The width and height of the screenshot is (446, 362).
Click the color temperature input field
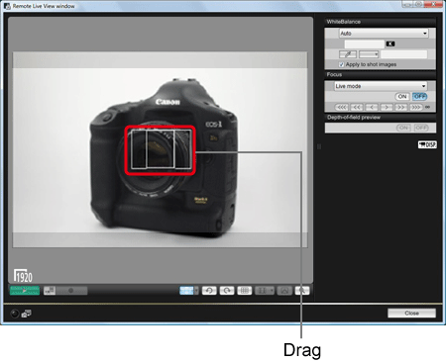(365, 44)
